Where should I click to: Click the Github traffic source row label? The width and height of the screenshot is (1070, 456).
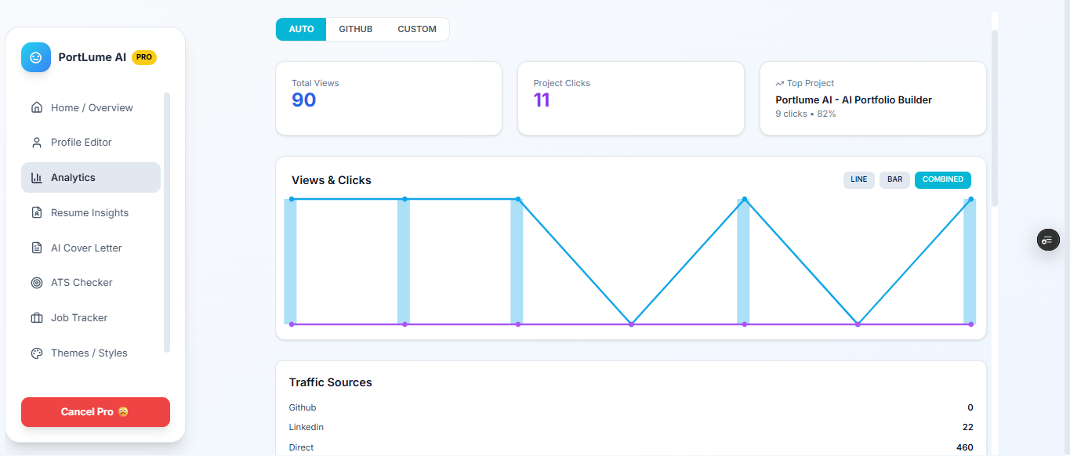pos(303,407)
